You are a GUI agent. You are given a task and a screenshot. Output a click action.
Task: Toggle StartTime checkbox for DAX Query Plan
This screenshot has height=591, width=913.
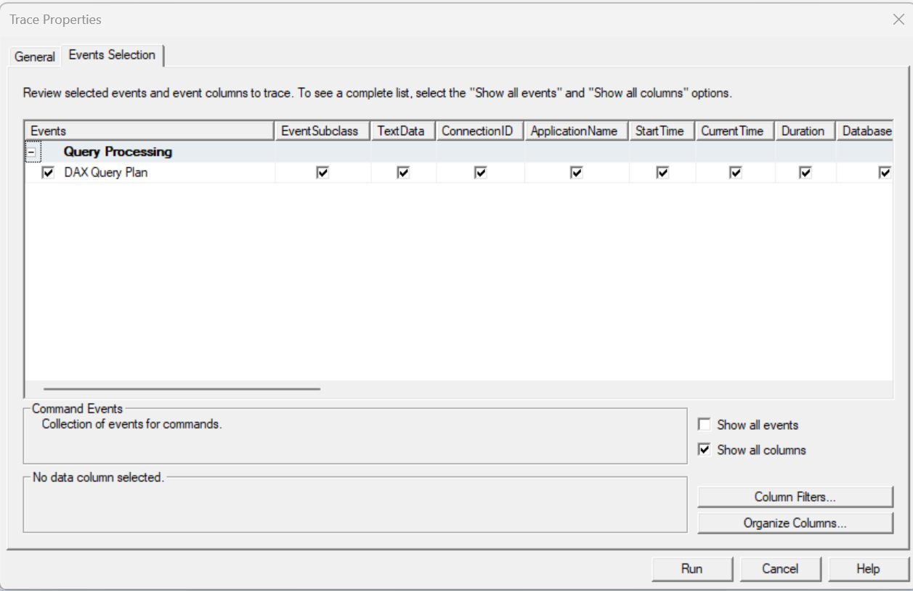[x=662, y=173]
